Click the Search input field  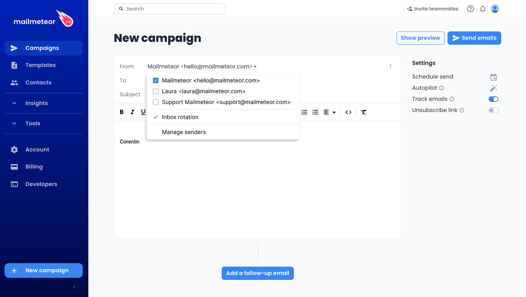click(x=170, y=9)
